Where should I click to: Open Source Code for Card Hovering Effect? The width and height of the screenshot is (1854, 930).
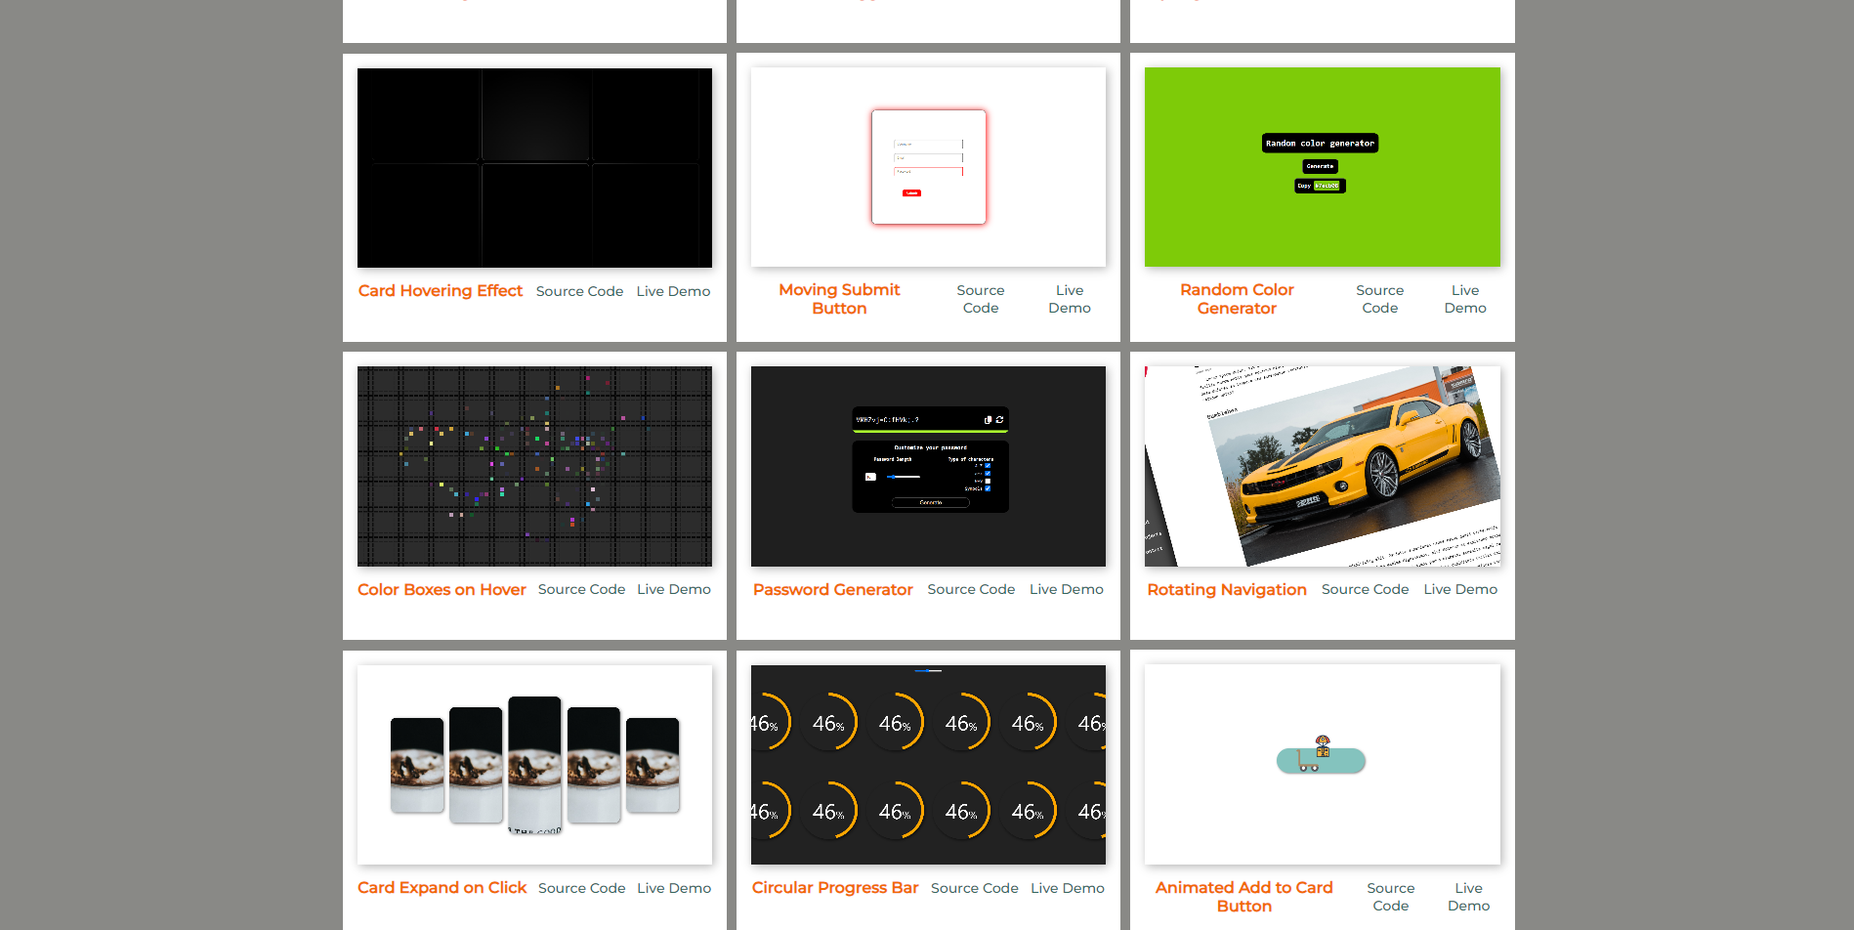[579, 291]
